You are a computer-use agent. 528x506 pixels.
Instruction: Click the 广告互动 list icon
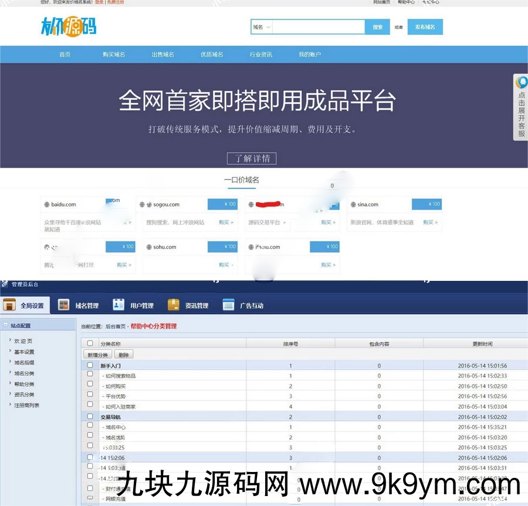tap(229, 305)
